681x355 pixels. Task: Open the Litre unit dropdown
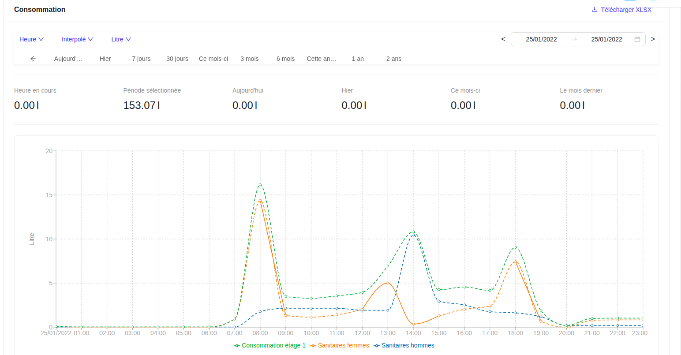[x=121, y=39]
